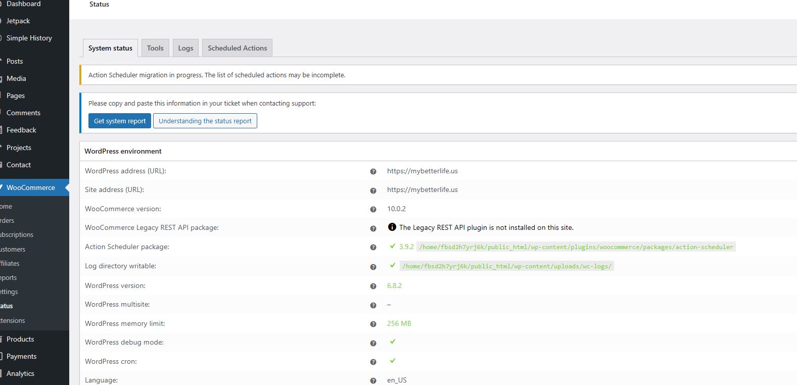Select the WooCommerce sidebar menu item

click(x=30, y=187)
